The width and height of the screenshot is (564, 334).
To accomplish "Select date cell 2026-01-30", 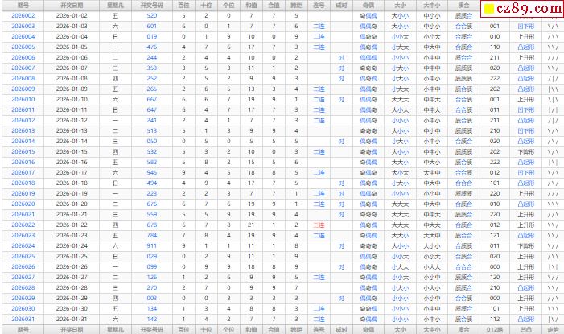I will (x=72, y=308).
